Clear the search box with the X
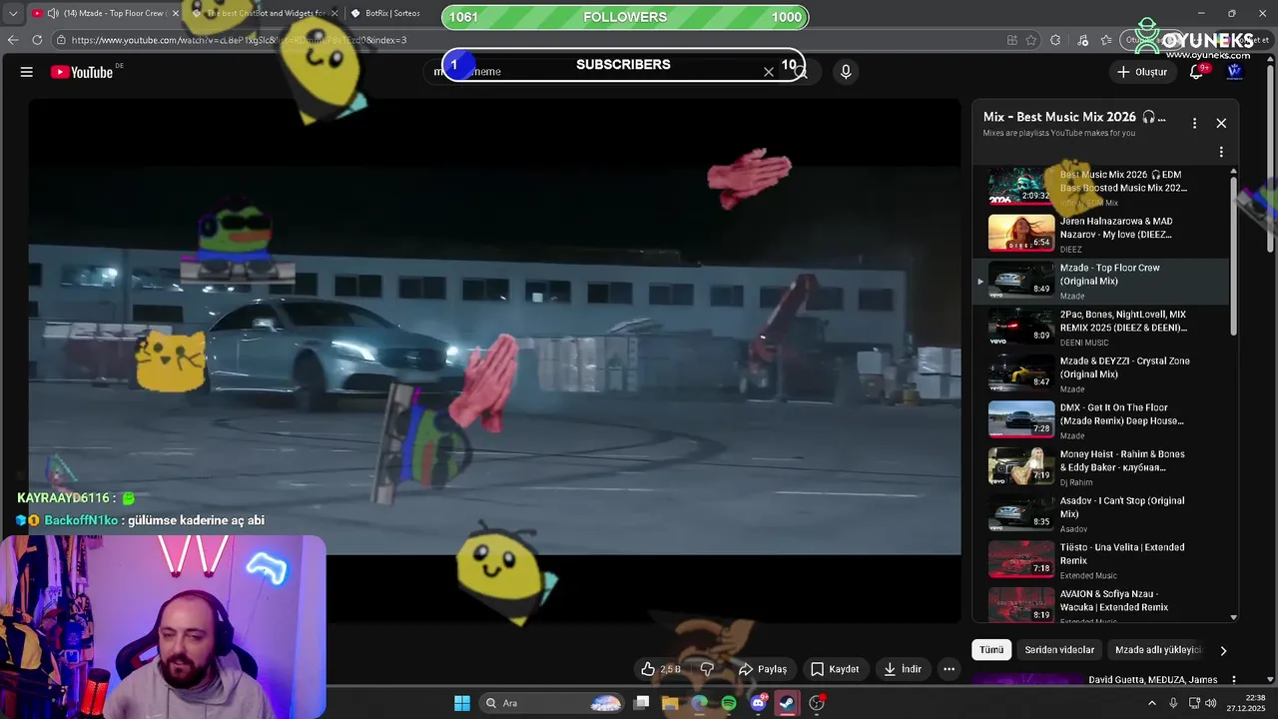1278x719 pixels. (x=769, y=72)
